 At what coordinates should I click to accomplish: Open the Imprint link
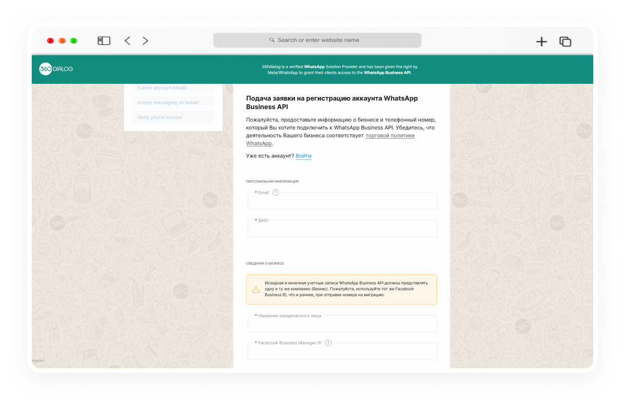(x=38, y=361)
